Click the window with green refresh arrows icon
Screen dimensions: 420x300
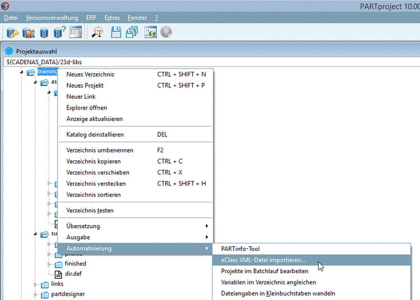pyautogui.click(x=150, y=32)
